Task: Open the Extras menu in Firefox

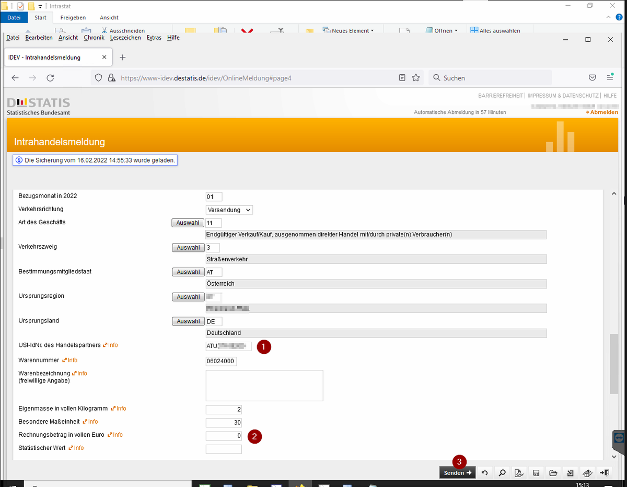Action: pyautogui.click(x=154, y=37)
